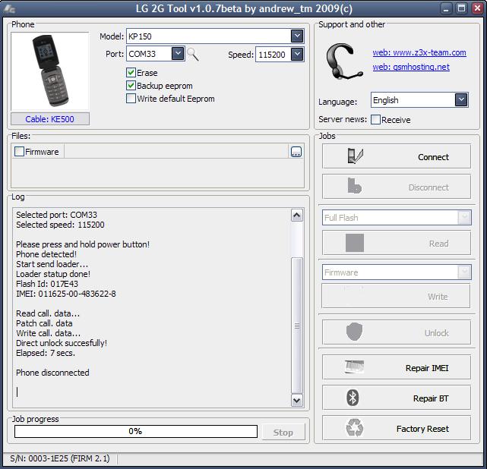Browse for firmware file with ellipsis button
The image size is (487, 469).
coord(296,152)
